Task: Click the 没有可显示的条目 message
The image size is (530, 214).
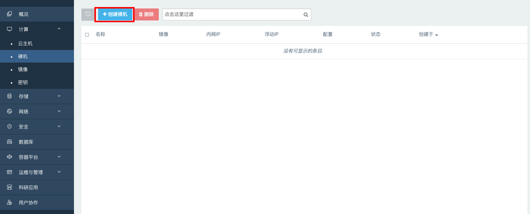Action: [x=303, y=51]
